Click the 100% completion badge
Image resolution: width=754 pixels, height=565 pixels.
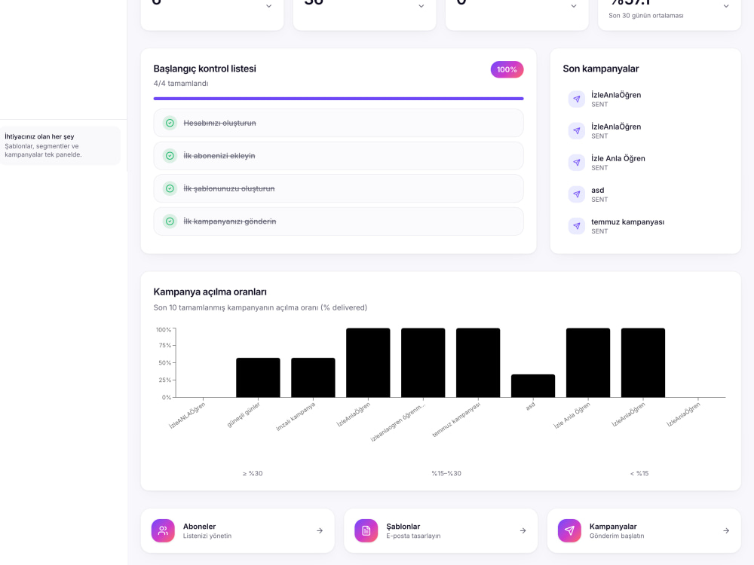(x=507, y=69)
